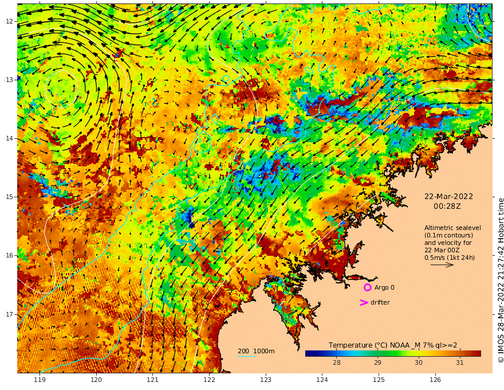Click the '0.5m/s (1kt 24h)' scale text
The image size is (504, 390).
pos(450,258)
